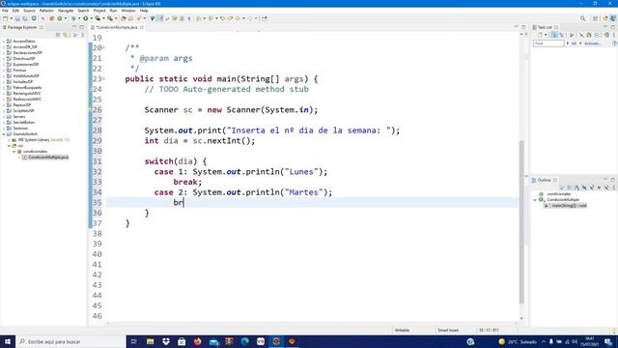Click the All filter in Task List
Screen dimensions: 618x348
coord(574,43)
